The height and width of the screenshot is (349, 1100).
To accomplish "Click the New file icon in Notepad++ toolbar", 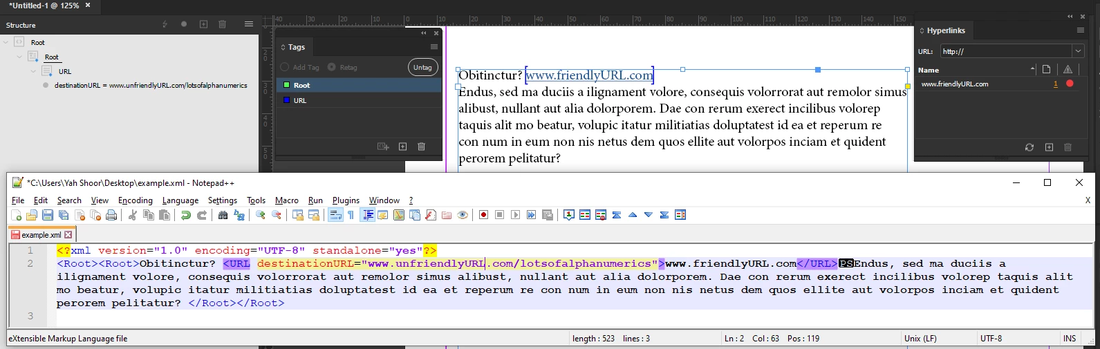I will 16,215.
